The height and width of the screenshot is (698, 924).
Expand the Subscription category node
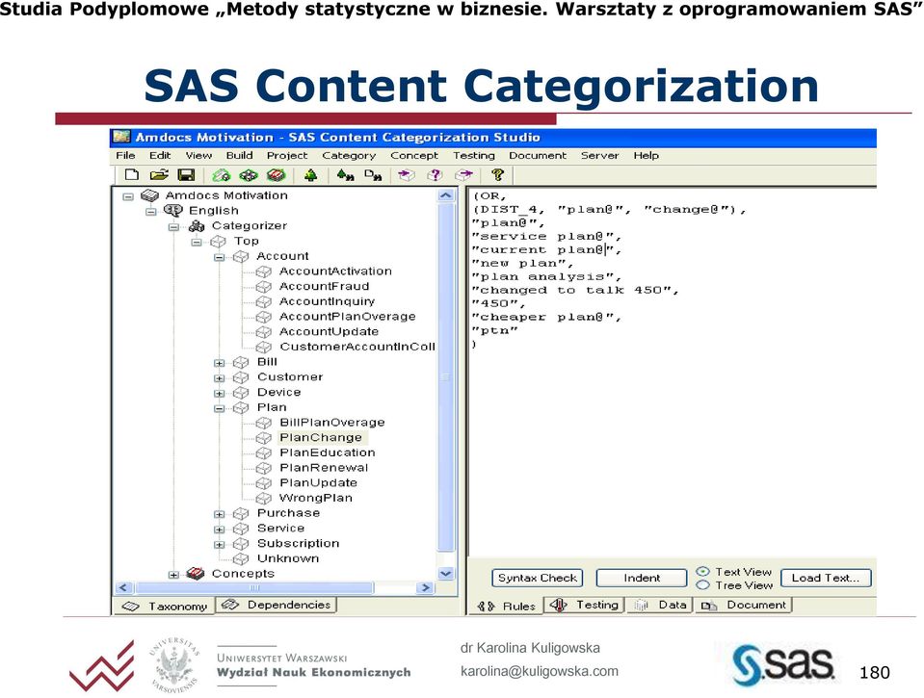220,544
